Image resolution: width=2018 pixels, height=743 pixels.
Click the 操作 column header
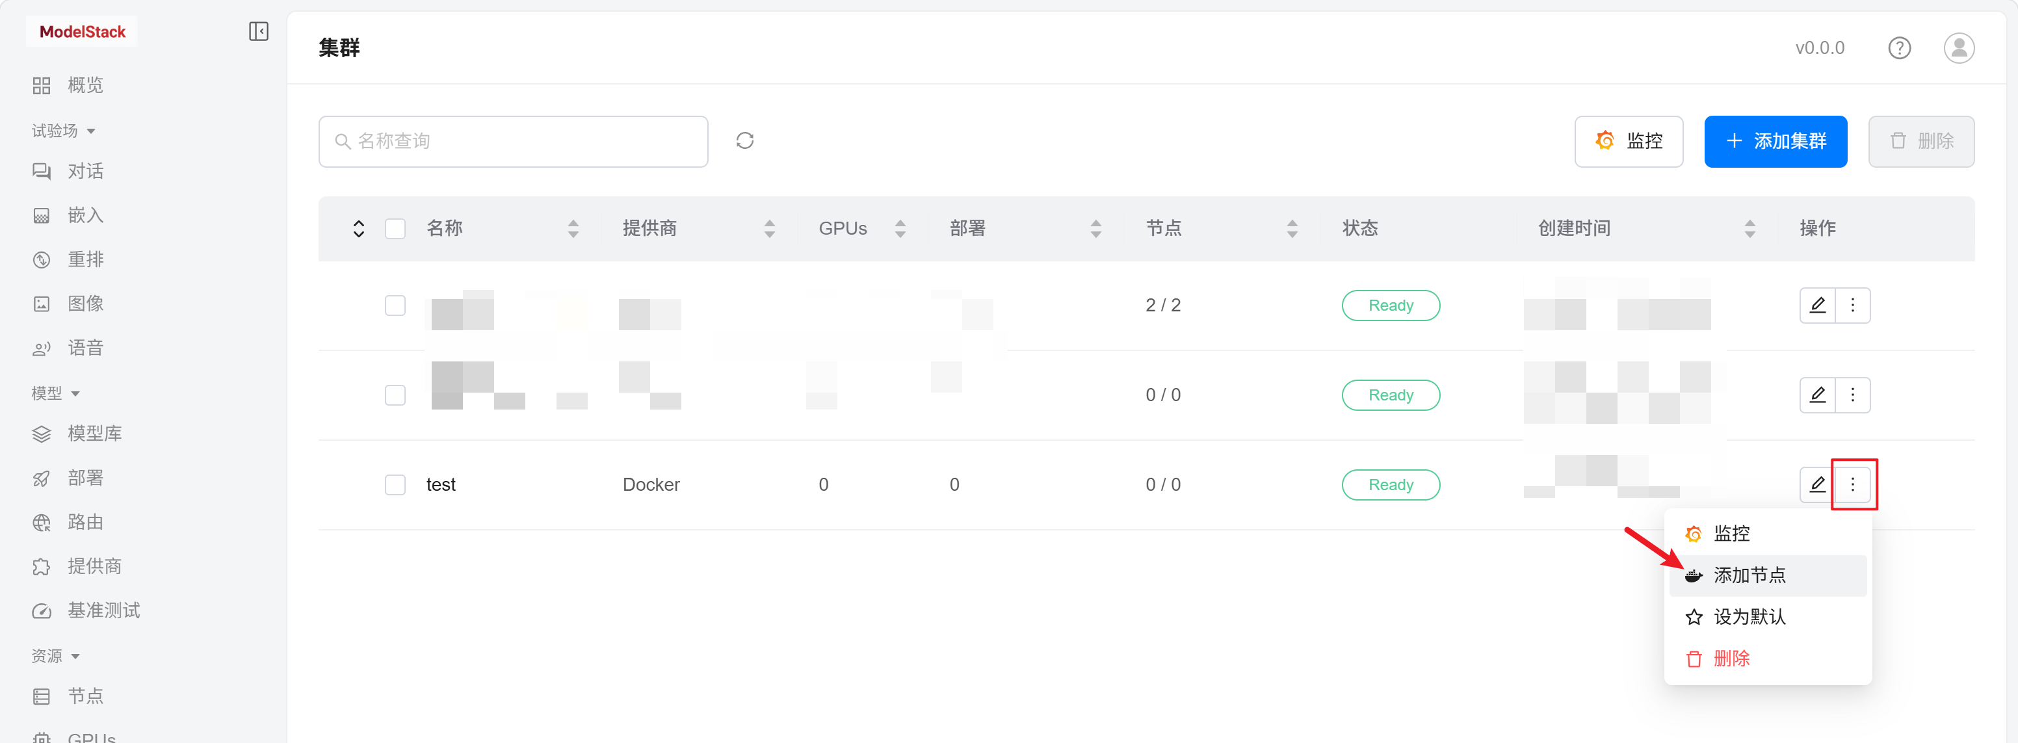(x=1818, y=229)
